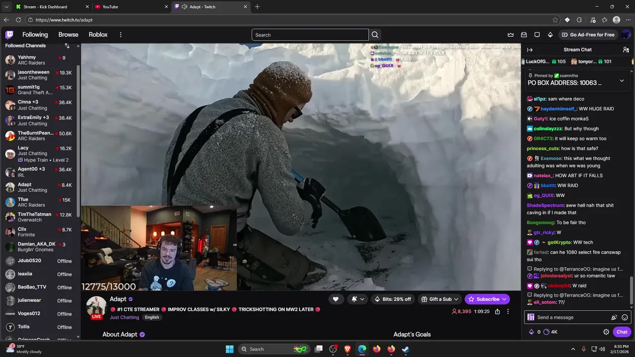Open the browser profile avatar

point(617,20)
